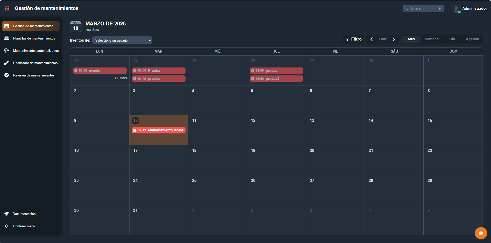Screen dimensions: 491x243
Task: Open the chat bubble in bottom right corner
Action: (481, 233)
